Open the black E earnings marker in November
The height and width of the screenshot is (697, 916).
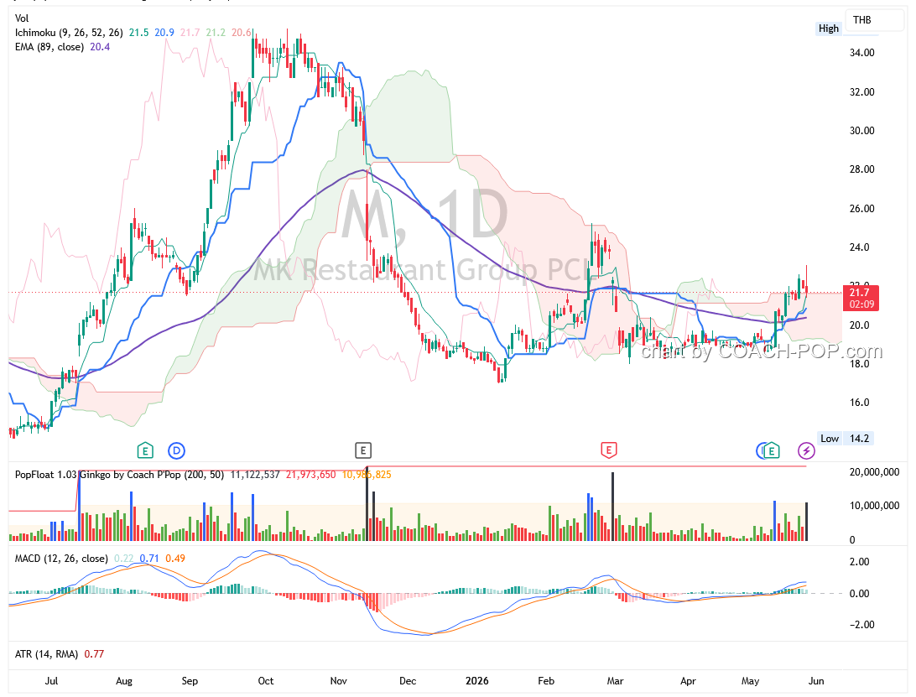pos(362,450)
